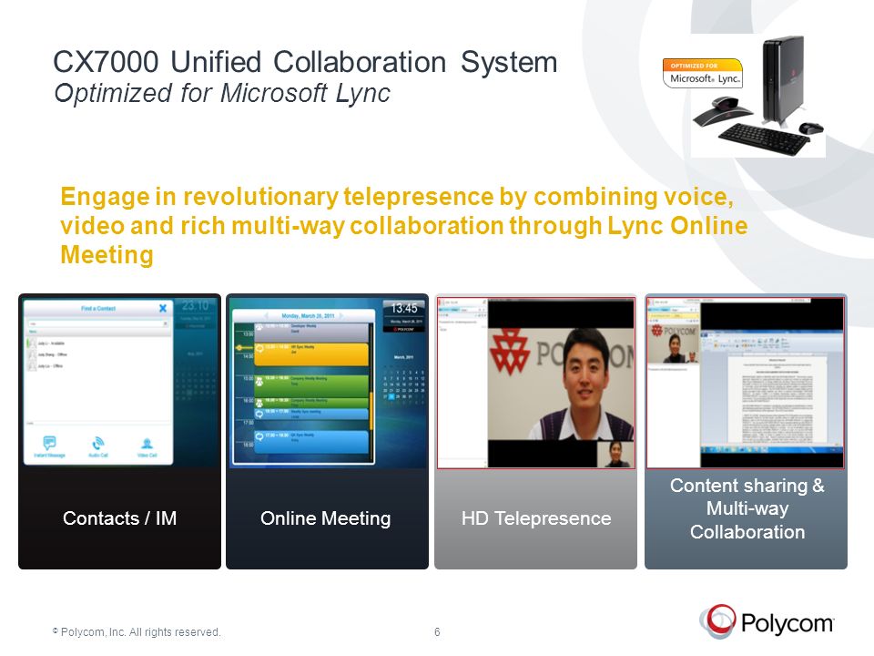Click the HD Telepresence label
Screen dimensions: 874x656
pos(536,518)
